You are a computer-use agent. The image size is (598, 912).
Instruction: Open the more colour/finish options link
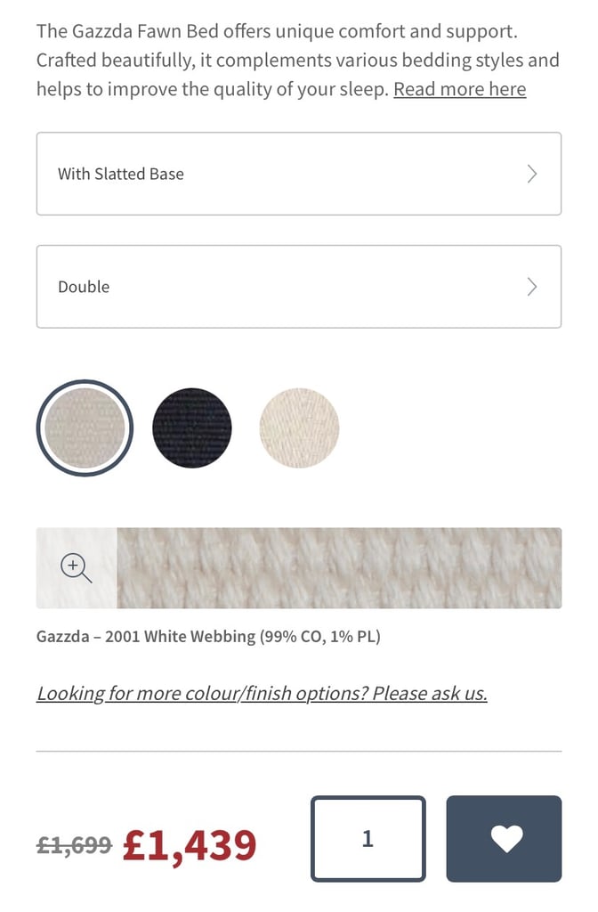coord(262,693)
